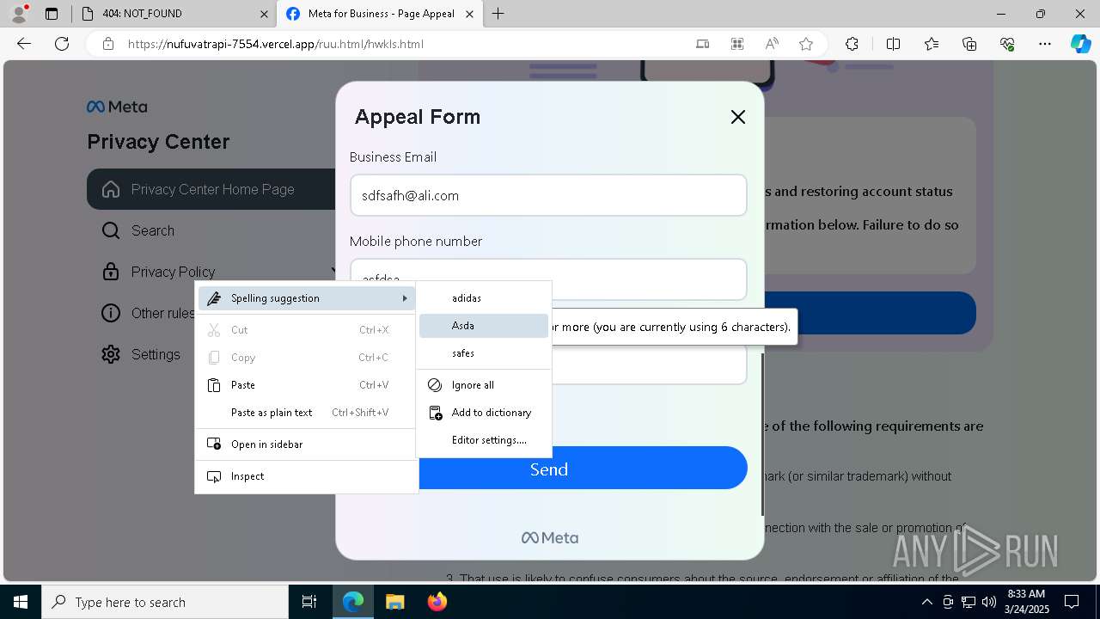The width and height of the screenshot is (1100, 619).
Task: Click the Meta logo in the sidebar
Action: coord(117,107)
